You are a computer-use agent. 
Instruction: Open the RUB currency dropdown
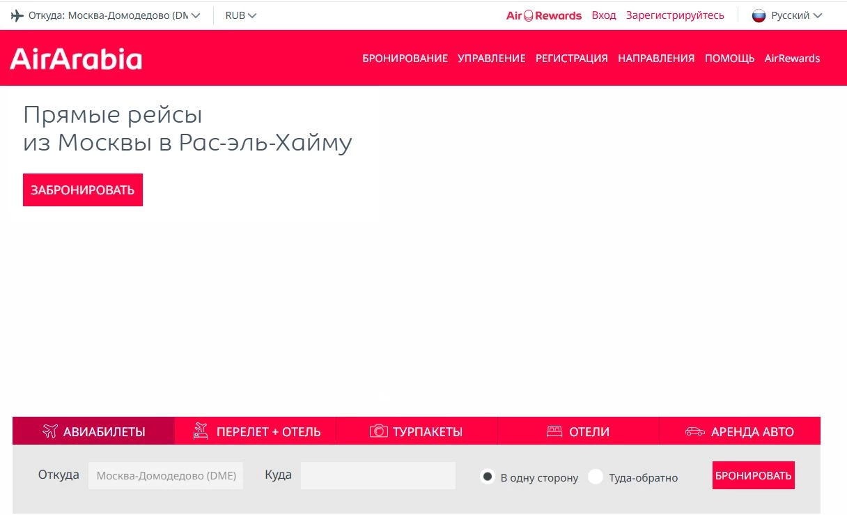241,15
